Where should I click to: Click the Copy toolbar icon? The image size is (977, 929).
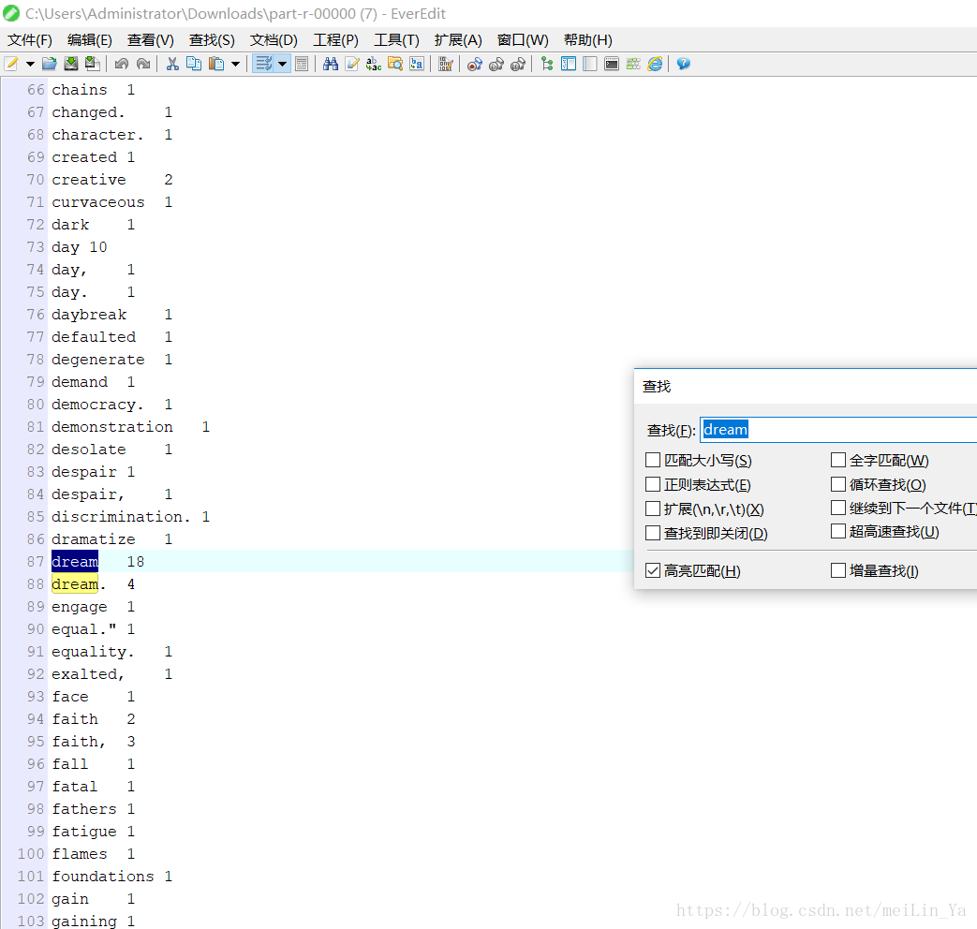(x=194, y=64)
